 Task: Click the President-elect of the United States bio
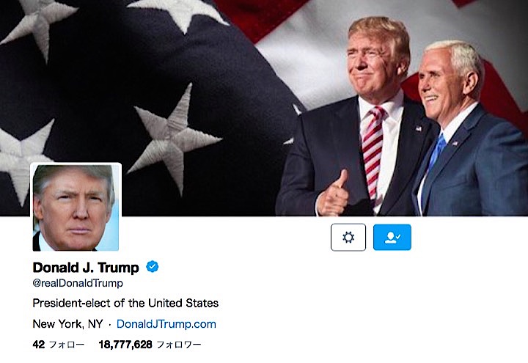click(x=125, y=303)
